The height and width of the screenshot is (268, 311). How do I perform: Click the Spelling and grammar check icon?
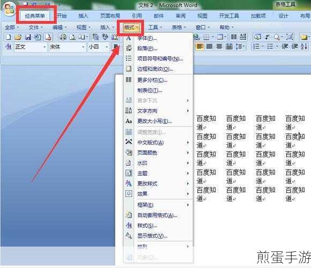(x=105, y=37)
